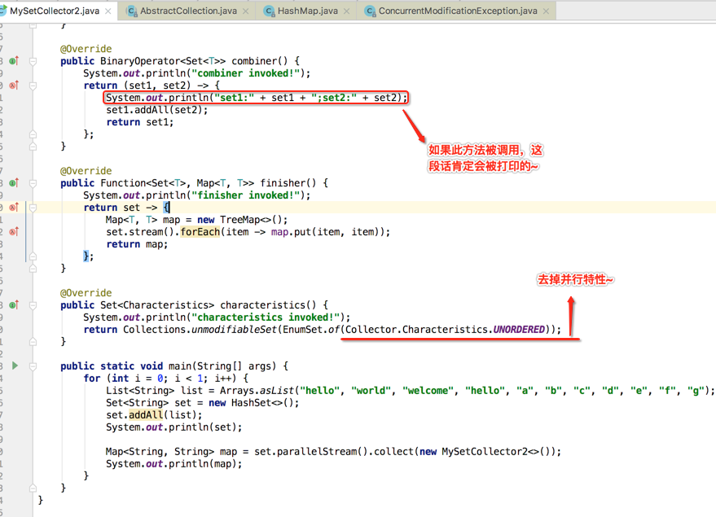
Task: Select the ConcurrentModificationException.java tab
Action: (x=458, y=11)
